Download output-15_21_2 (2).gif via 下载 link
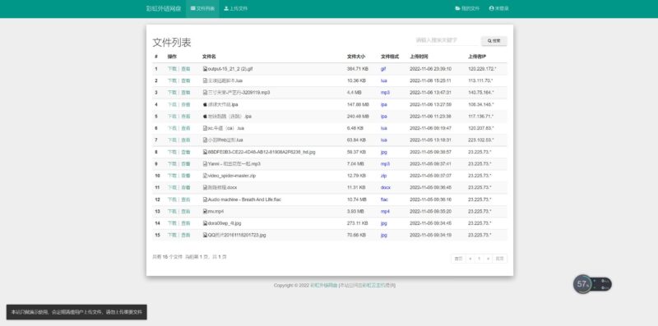Viewport: 658px width, 326px height. 172,69
